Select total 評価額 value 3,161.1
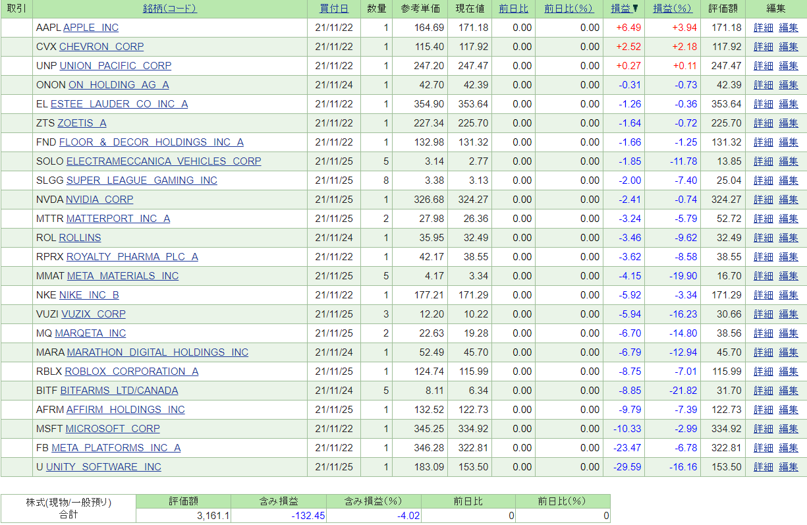Screen dimensions: 807x525 (213, 516)
